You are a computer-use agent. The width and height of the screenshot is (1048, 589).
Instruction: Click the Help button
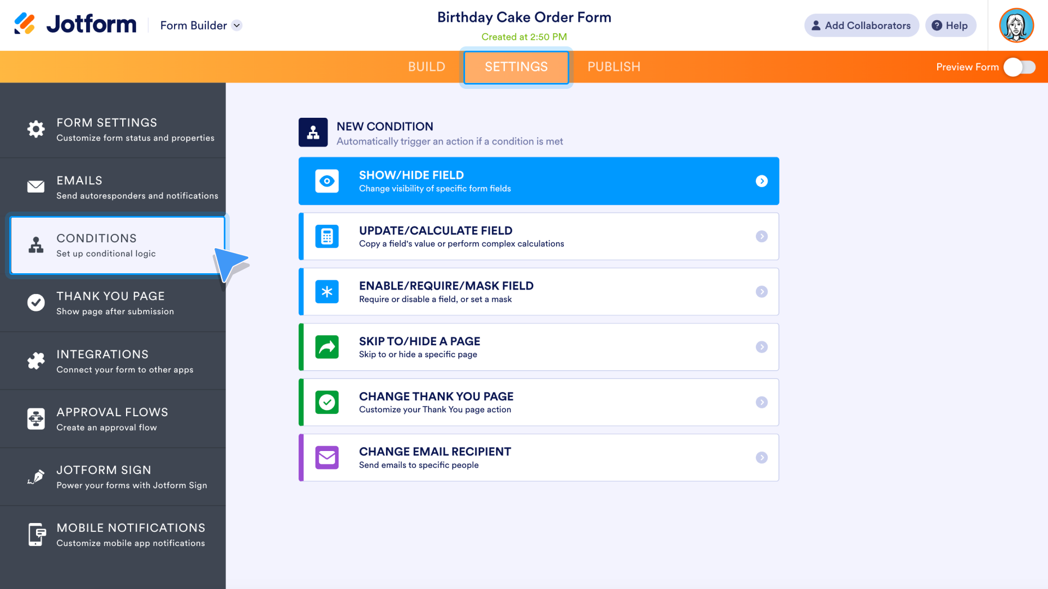click(950, 25)
